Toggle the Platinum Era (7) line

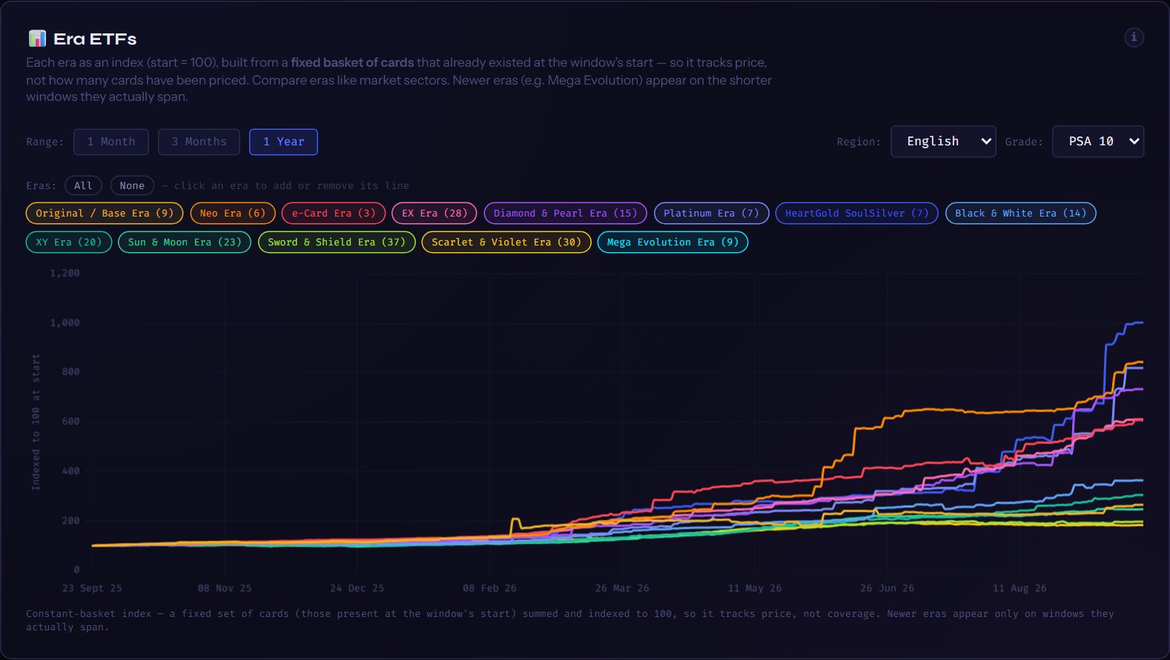tap(711, 213)
